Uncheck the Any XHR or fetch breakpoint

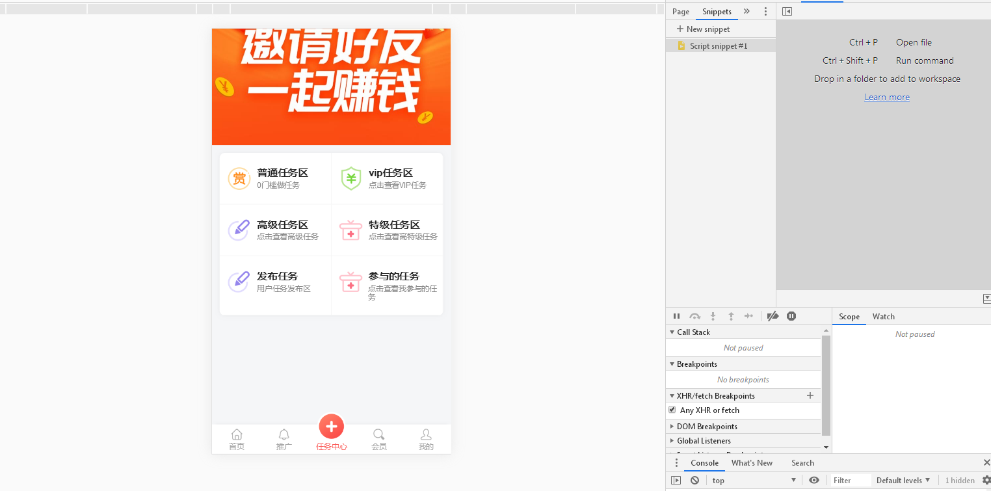[x=672, y=410]
